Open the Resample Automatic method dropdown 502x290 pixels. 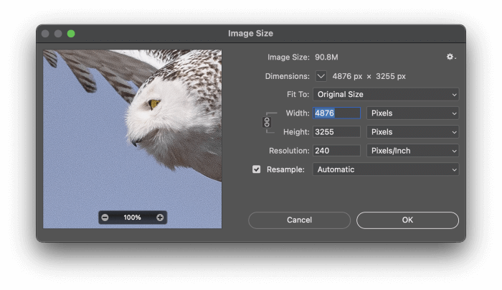point(385,169)
